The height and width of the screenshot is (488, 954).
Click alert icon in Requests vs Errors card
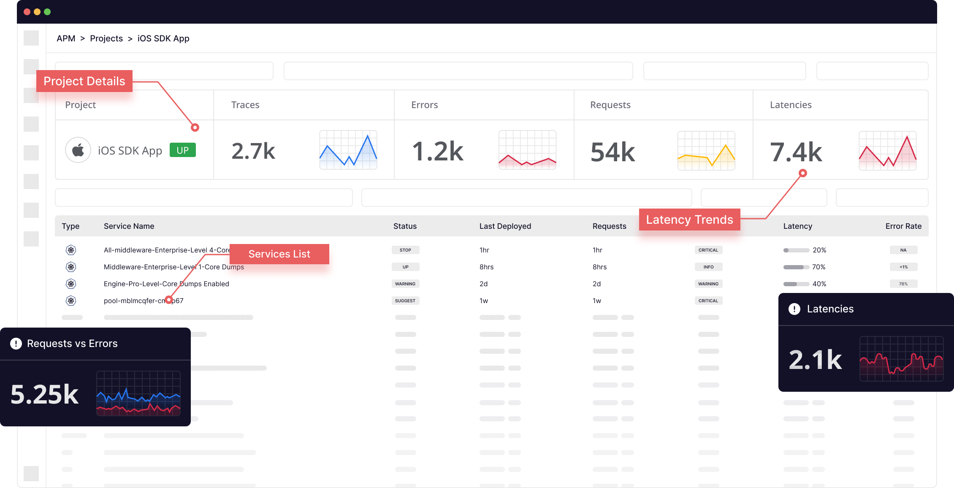(16, 344)
